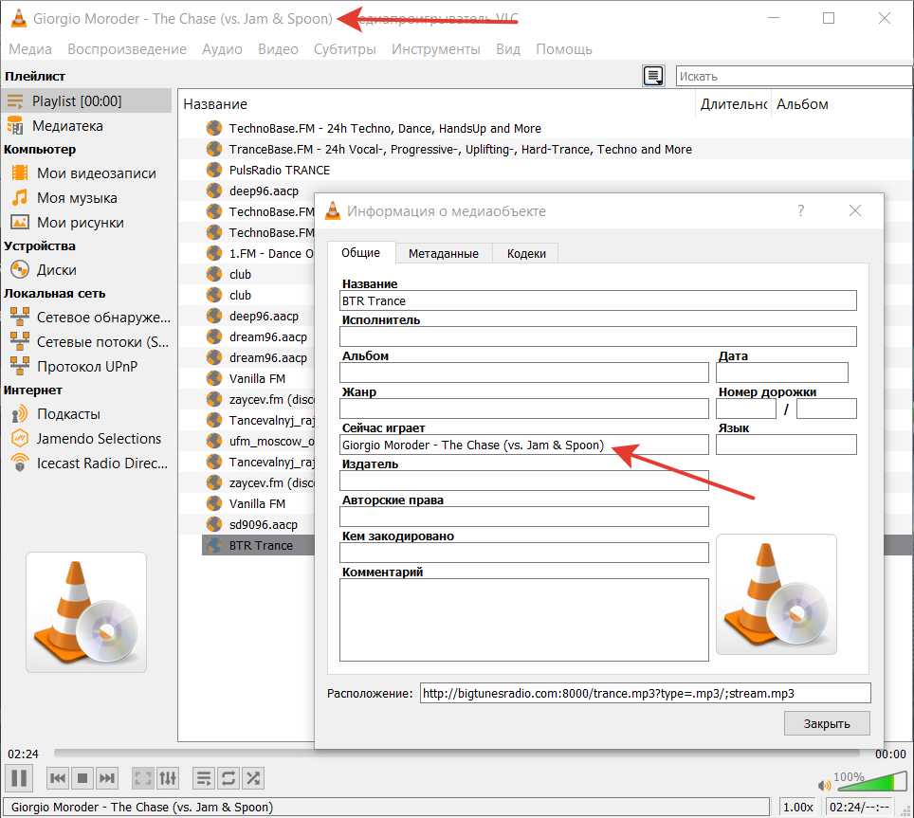The width and height of the screenshot is (914, 818).
Task: Change playlist view mode icon next to search
Action: pos(653,76)
